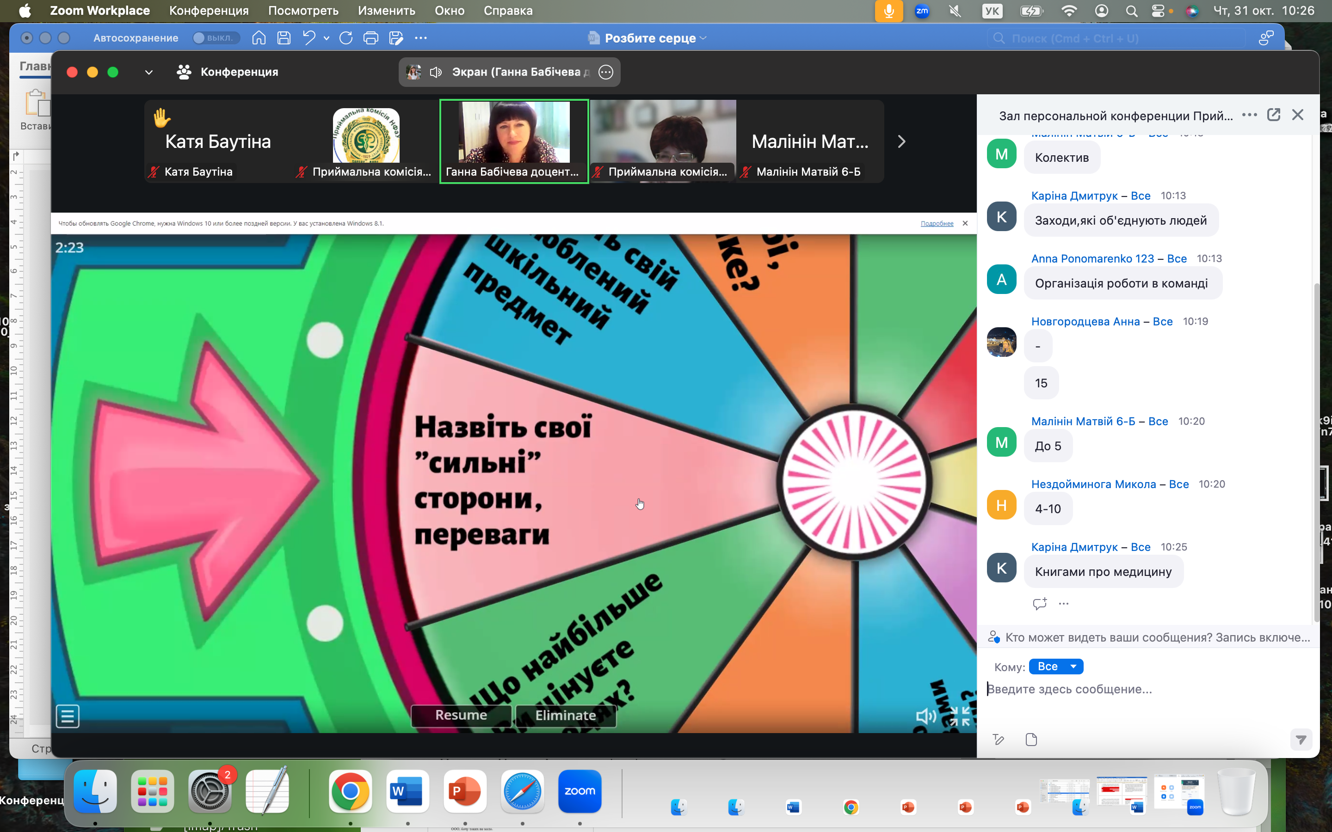The image size is (1332, 832).
Task: Show next participants with the right arrow
Action: click(x=901, y=141)
